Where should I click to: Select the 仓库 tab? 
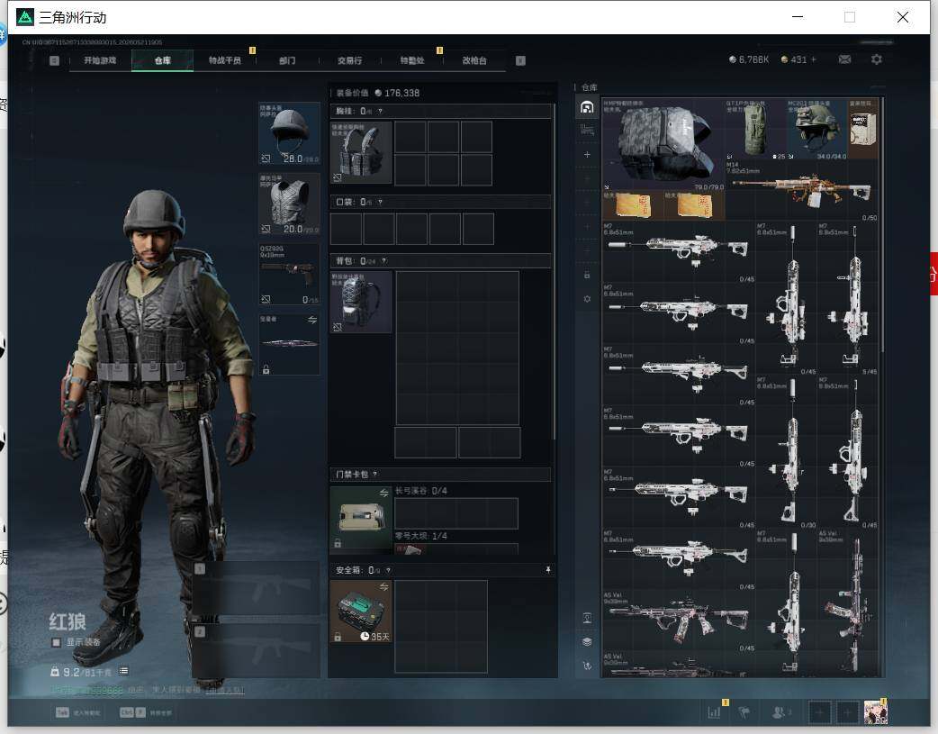click(163, 60)
